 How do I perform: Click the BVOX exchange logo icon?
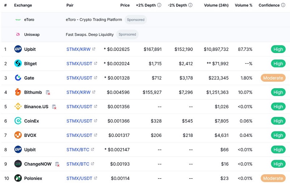[18, 135]
